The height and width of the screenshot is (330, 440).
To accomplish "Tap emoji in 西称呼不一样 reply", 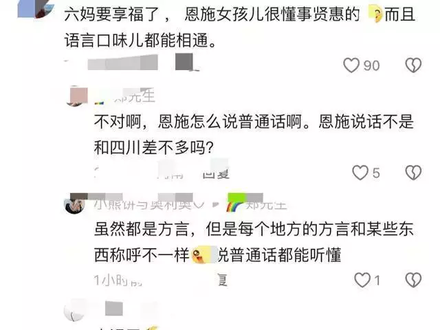I will pyautogui.click(x=201, y=255).
